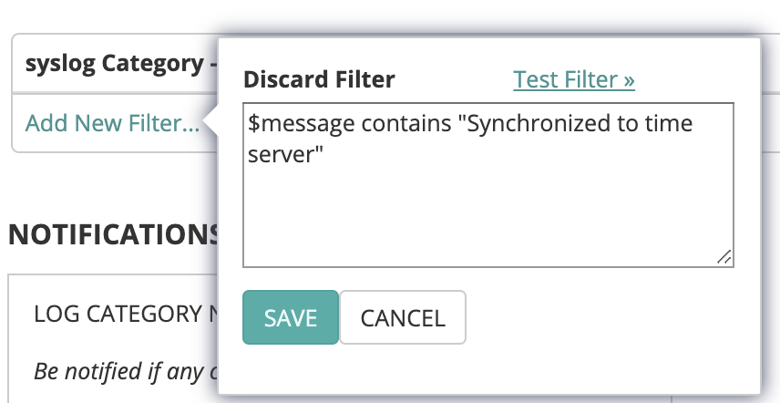The height and width of the screenshot is (403, 780).
Task: Click the word server" on the second line
Action: tap(285, 155)
